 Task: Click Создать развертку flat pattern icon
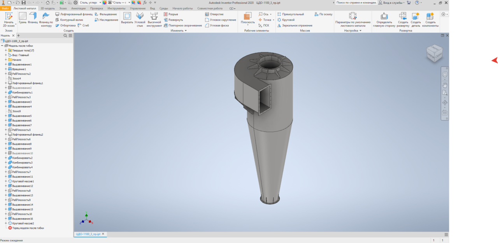point(403,16)
